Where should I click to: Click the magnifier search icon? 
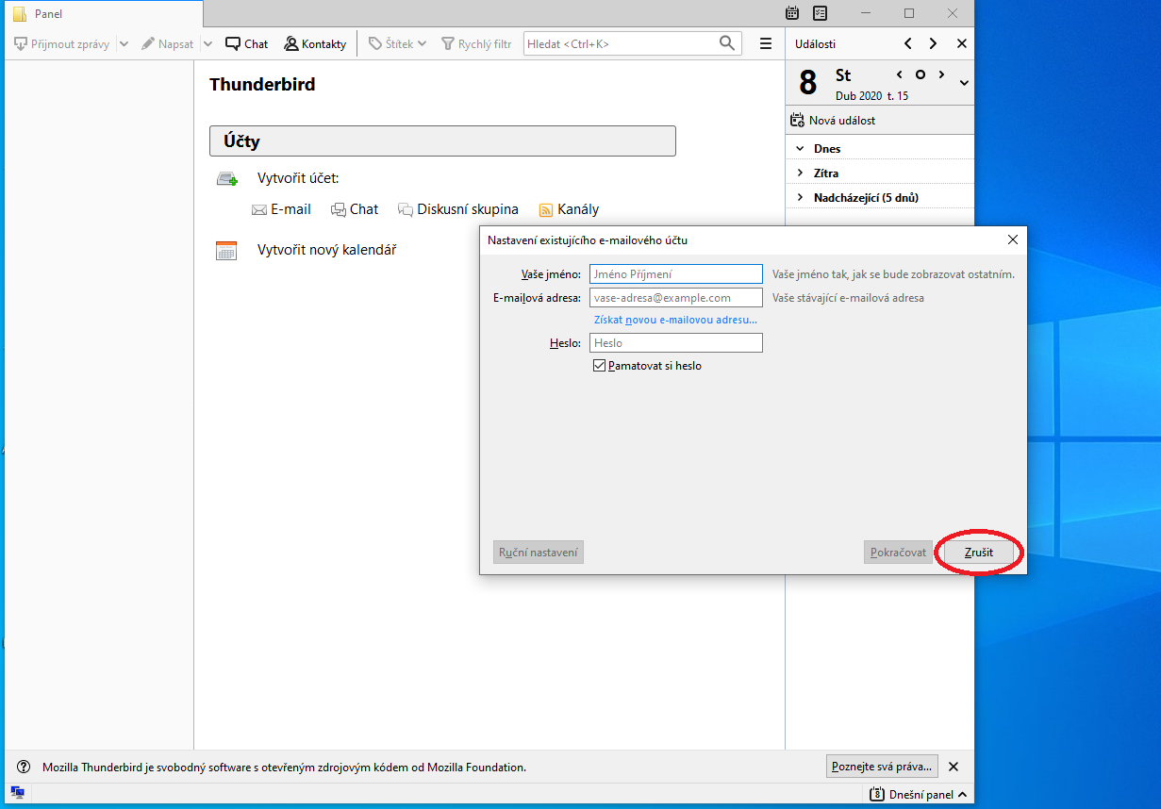pyautogui.click(x=727, y=43)
